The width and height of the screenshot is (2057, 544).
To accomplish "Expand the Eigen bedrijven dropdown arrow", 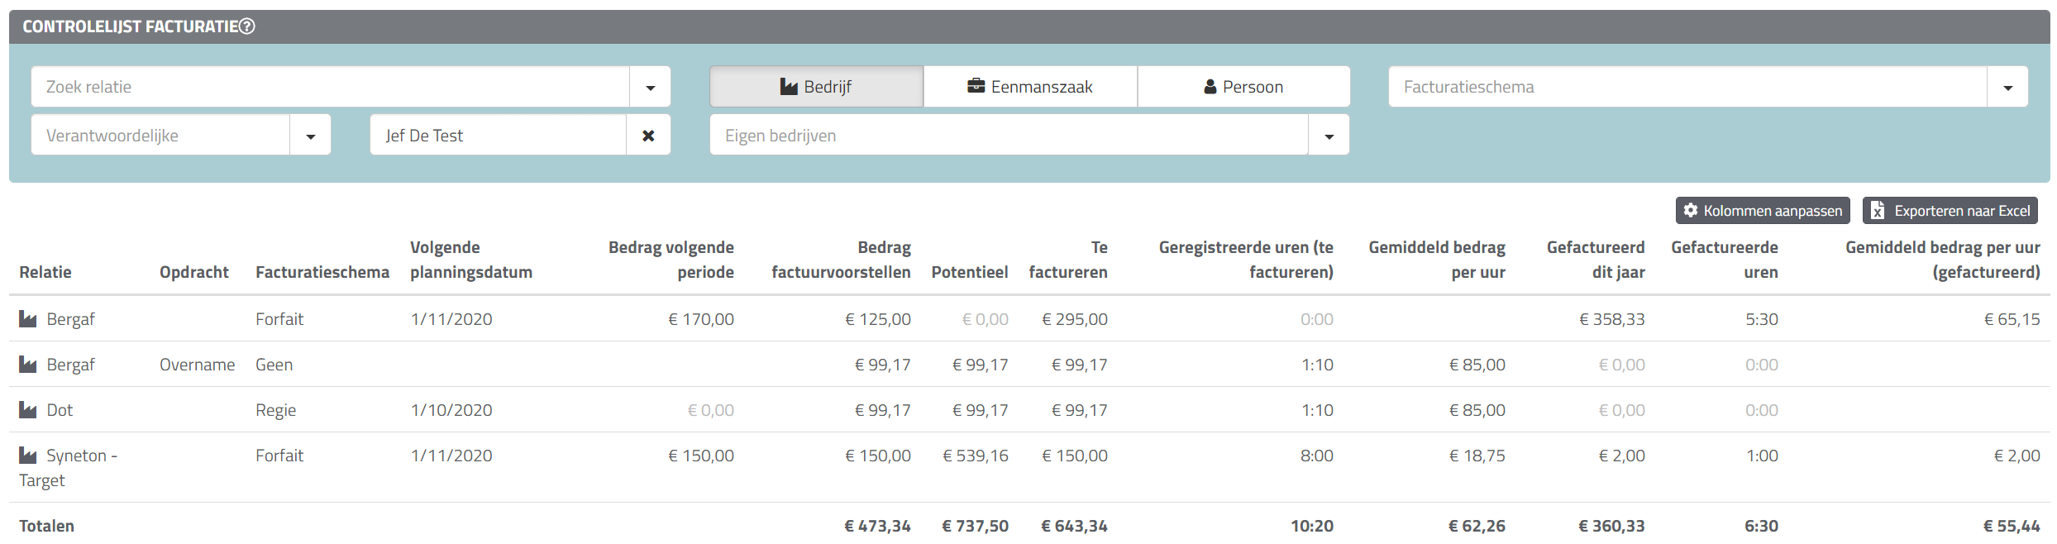I will pyautogui.click(x=1329, y=136).
